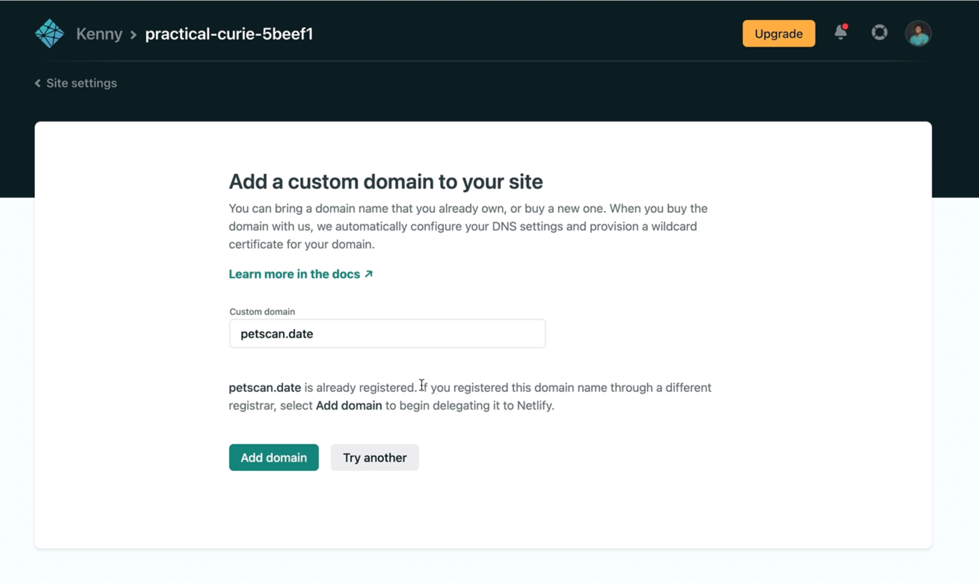The image size is (979, 583).
Task: Click the user avatar picture
Action: (x=918, y=33)
